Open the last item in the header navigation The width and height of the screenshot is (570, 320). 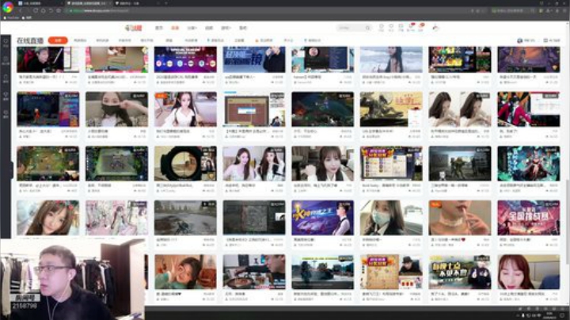point(243,28)
